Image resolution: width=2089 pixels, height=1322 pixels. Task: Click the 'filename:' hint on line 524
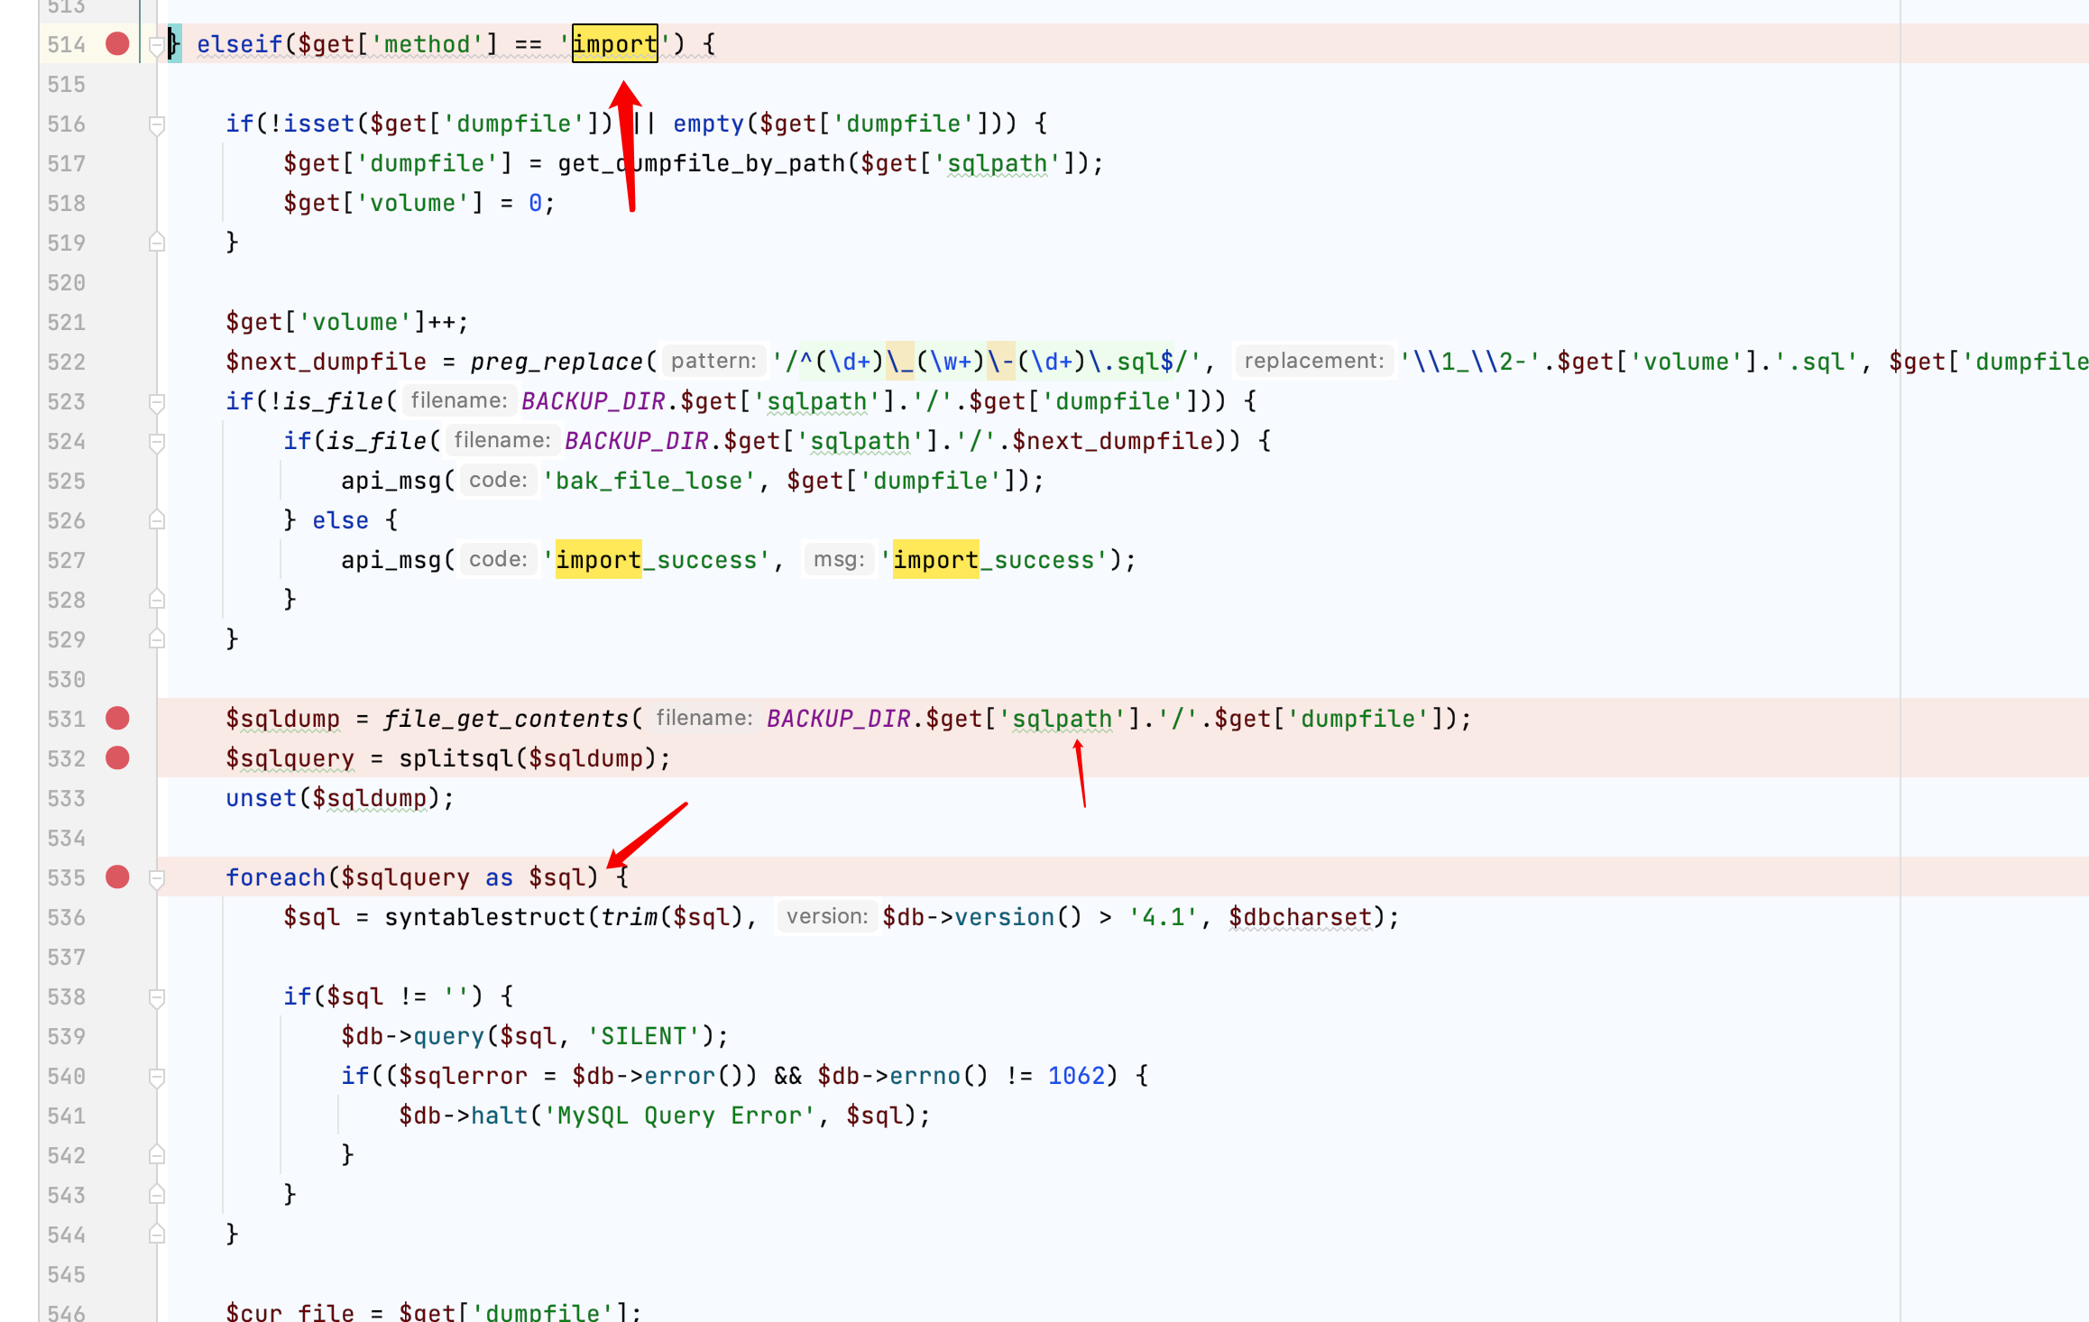pyautogui.click(x=502, y=441)
